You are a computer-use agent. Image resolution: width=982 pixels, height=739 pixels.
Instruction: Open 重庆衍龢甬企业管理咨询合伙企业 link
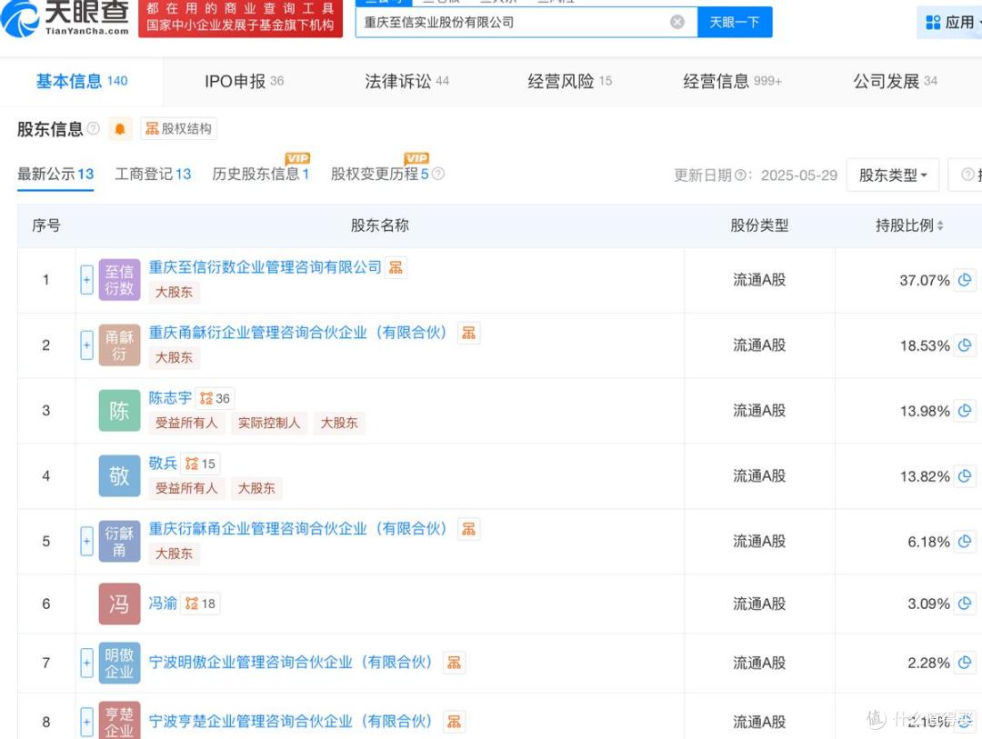pos(298,529)
